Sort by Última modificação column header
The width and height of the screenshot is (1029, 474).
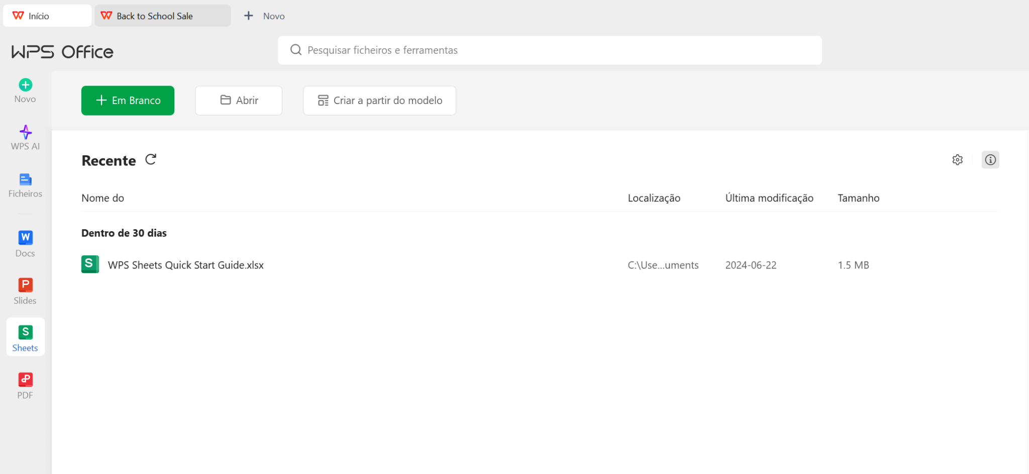pyautogui.click(x=769, y=198)
